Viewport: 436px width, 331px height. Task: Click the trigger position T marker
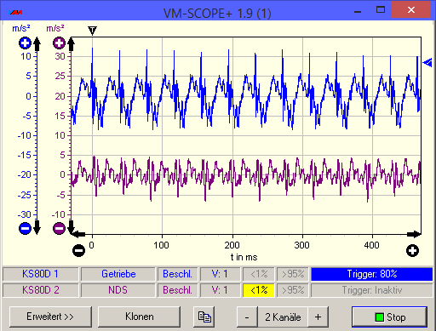point(92,30)
